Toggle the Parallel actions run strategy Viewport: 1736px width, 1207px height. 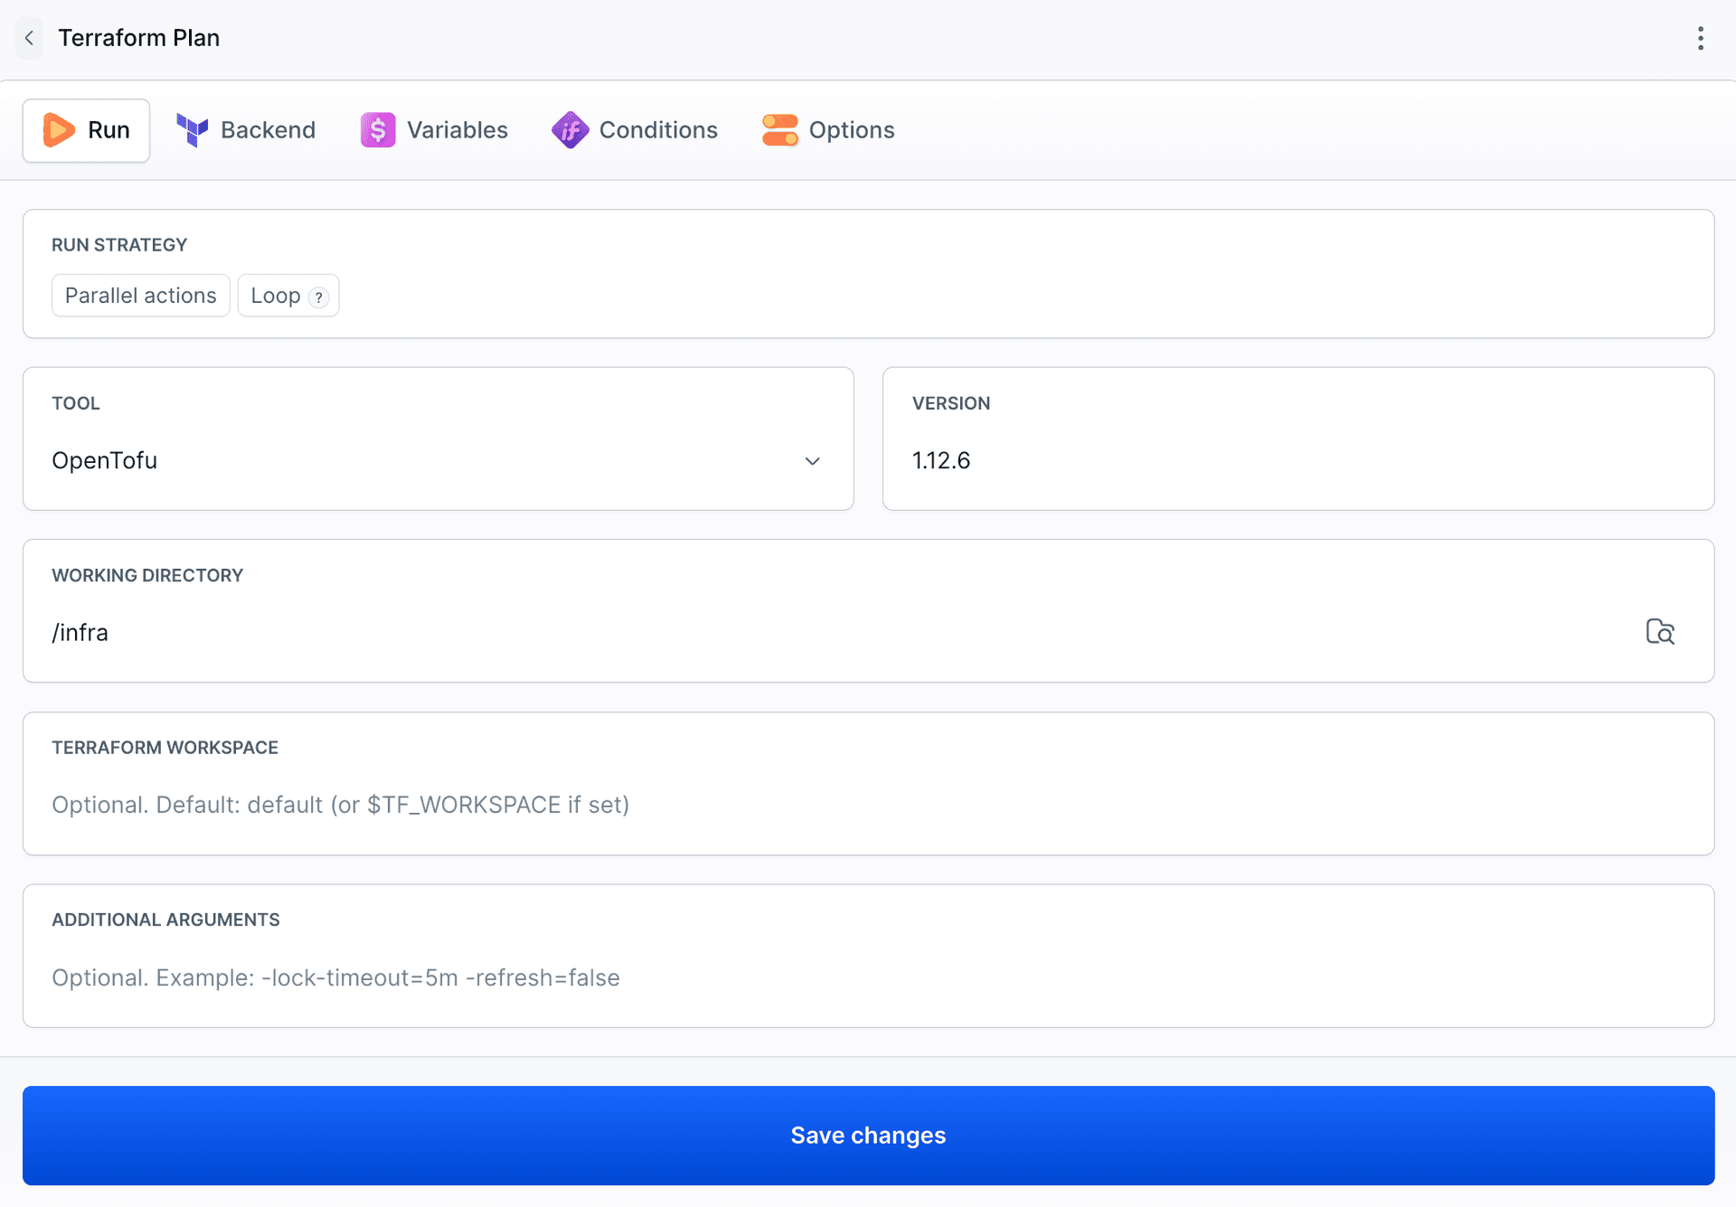click(x=141, y=296)
